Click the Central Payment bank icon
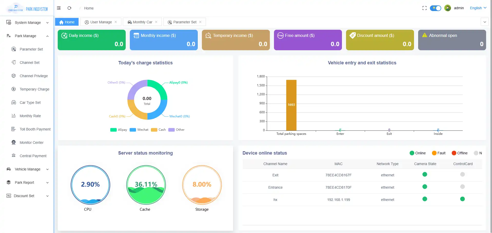Screen dimensions: 492x233 pyautogui.click(x=13, y=156)
